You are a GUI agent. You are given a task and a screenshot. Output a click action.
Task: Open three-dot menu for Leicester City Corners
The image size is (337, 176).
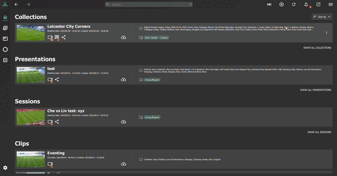pos(327,32)
